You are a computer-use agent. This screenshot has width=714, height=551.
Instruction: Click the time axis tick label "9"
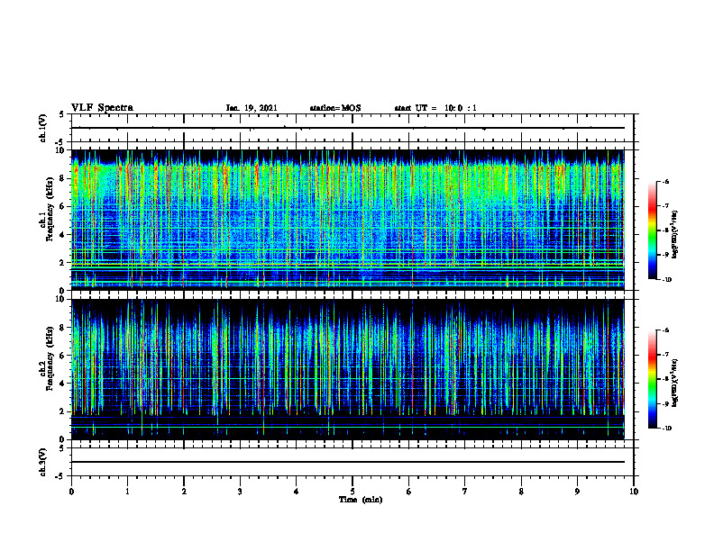tap(577, 492)
